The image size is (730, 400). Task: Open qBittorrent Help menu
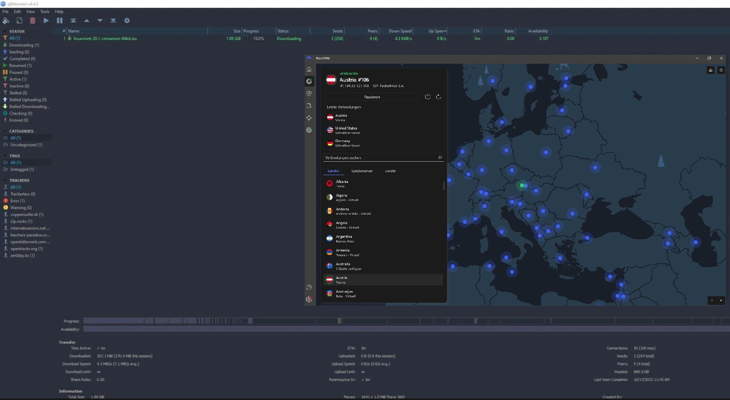pos(59,11)
